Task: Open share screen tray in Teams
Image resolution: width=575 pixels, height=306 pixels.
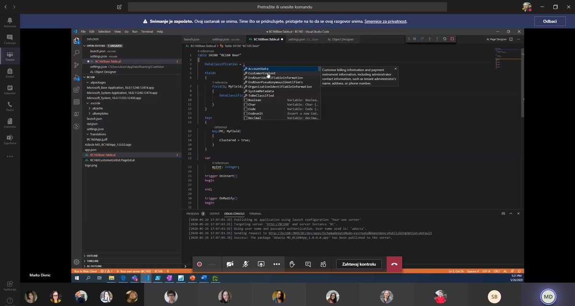Action: (x=261, y=264)
